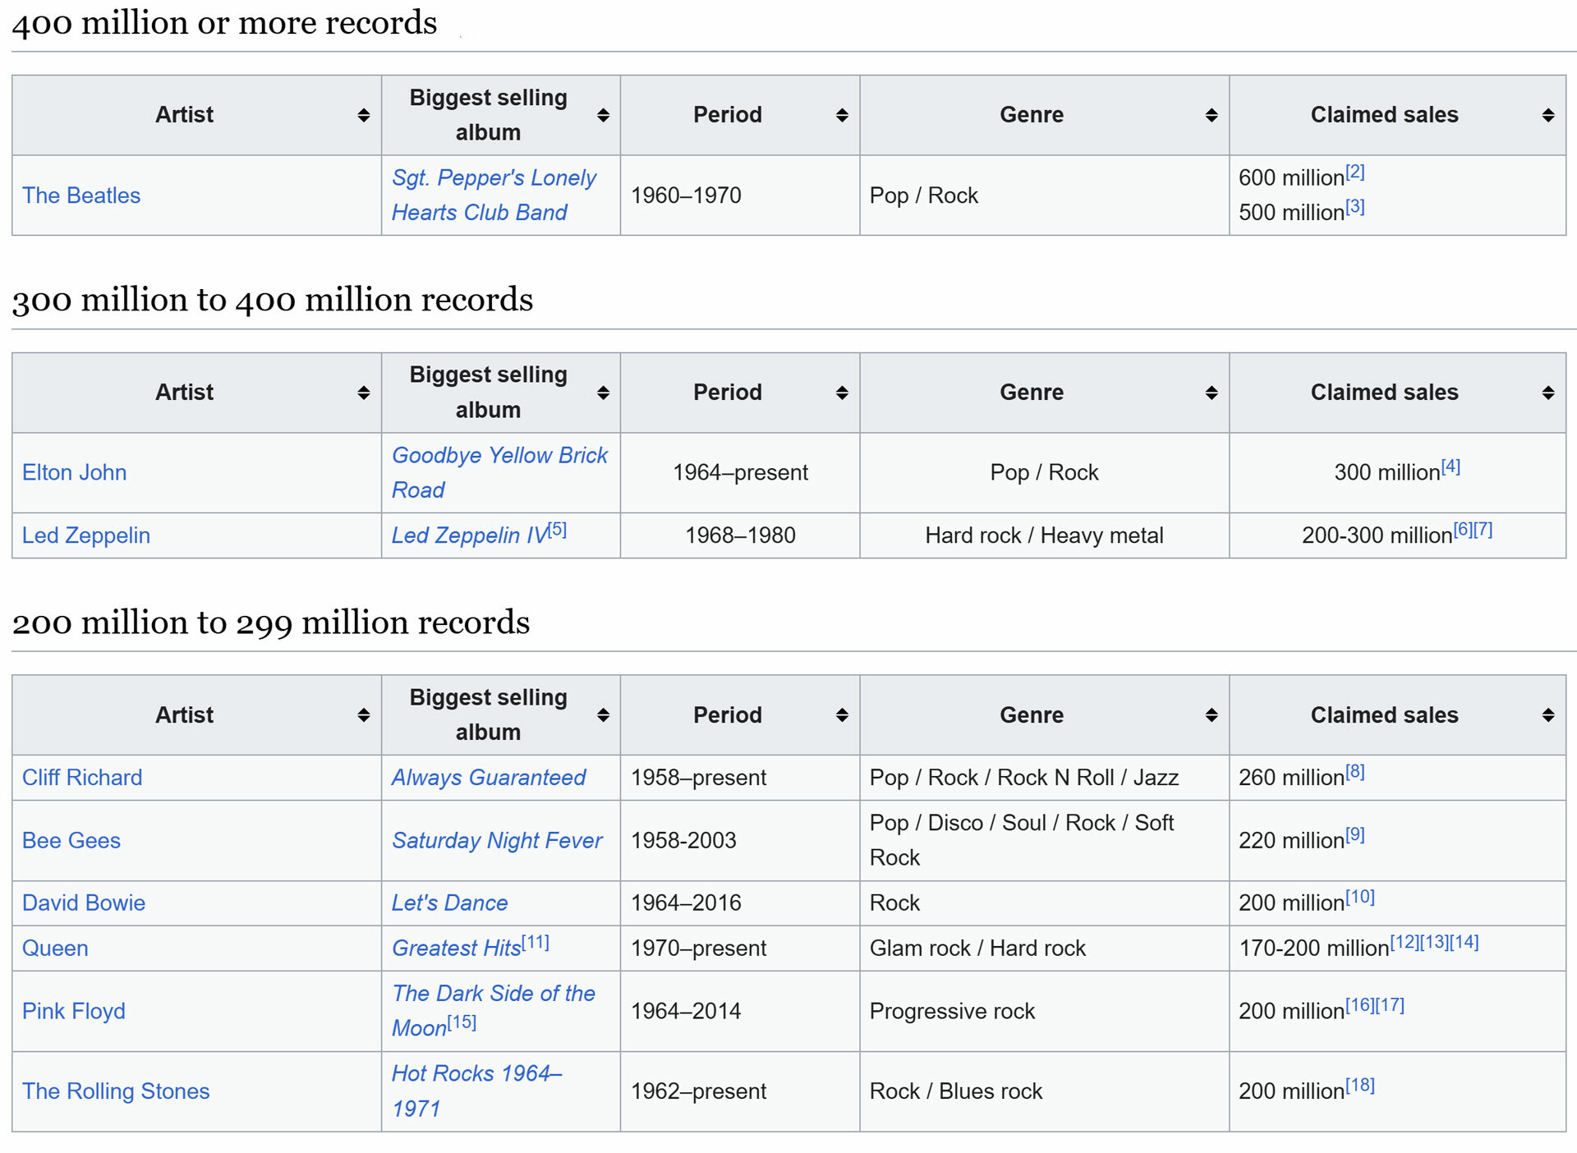This screenshot has height=1153, width=1577.
Task: Open Led Zeppelin artist link
Action: coord(86,535)
